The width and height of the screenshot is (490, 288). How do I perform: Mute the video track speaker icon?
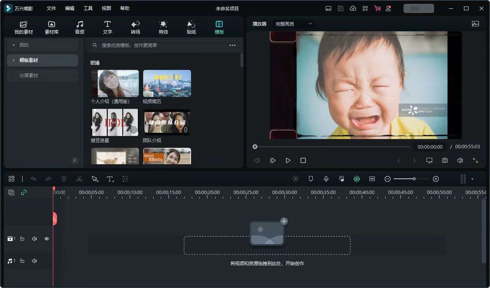coord(34,238)
